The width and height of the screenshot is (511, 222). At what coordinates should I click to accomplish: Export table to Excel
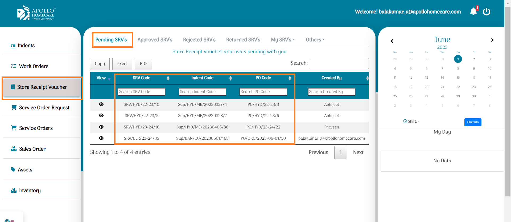pyautogui.click(x=122, y=64)
